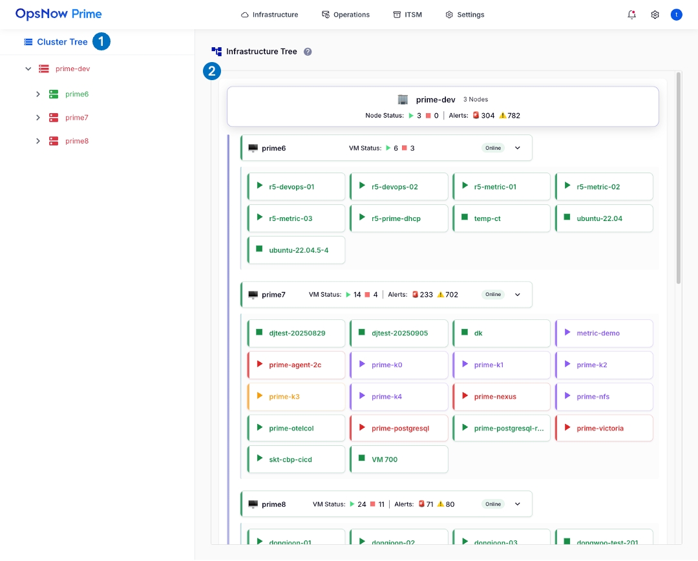Collapse the prime7 VM list chevron

517,295
